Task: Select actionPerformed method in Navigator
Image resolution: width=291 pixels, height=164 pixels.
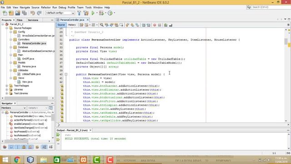Action: click(x=30, y=120)
